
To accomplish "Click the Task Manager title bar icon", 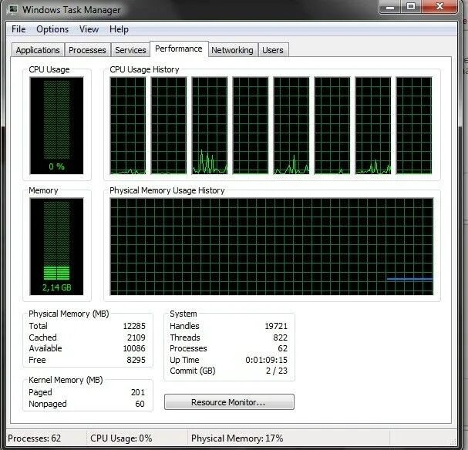I will [x=12, y=9].
